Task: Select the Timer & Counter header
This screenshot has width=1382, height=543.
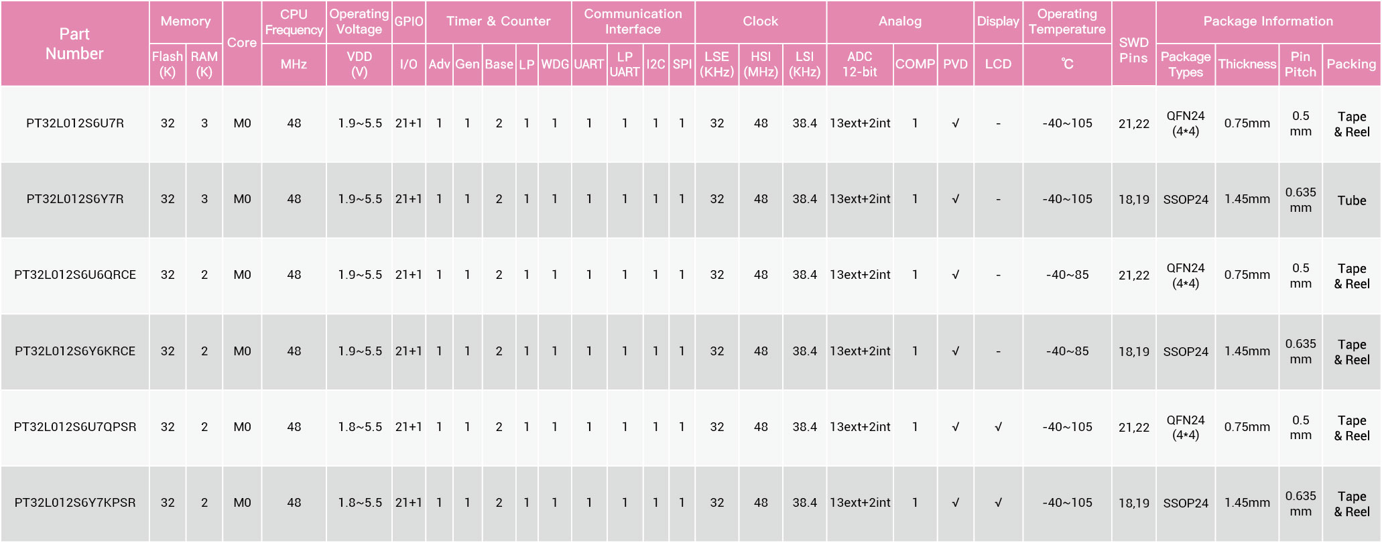Action: (499, 21)
